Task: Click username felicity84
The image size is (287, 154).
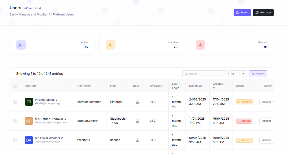Action: (84, 140)
